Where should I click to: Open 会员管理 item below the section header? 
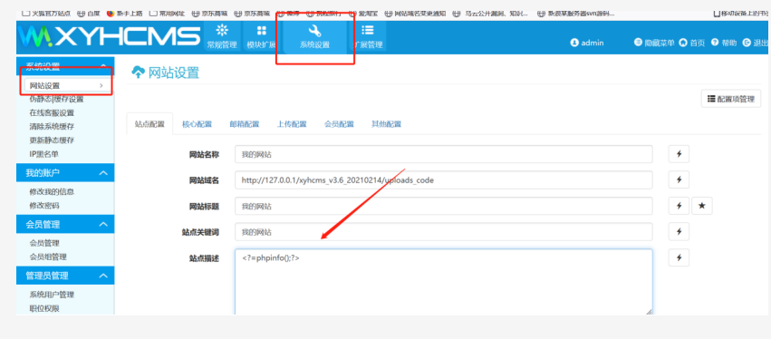pyautogui.click(x=44, y=243)
